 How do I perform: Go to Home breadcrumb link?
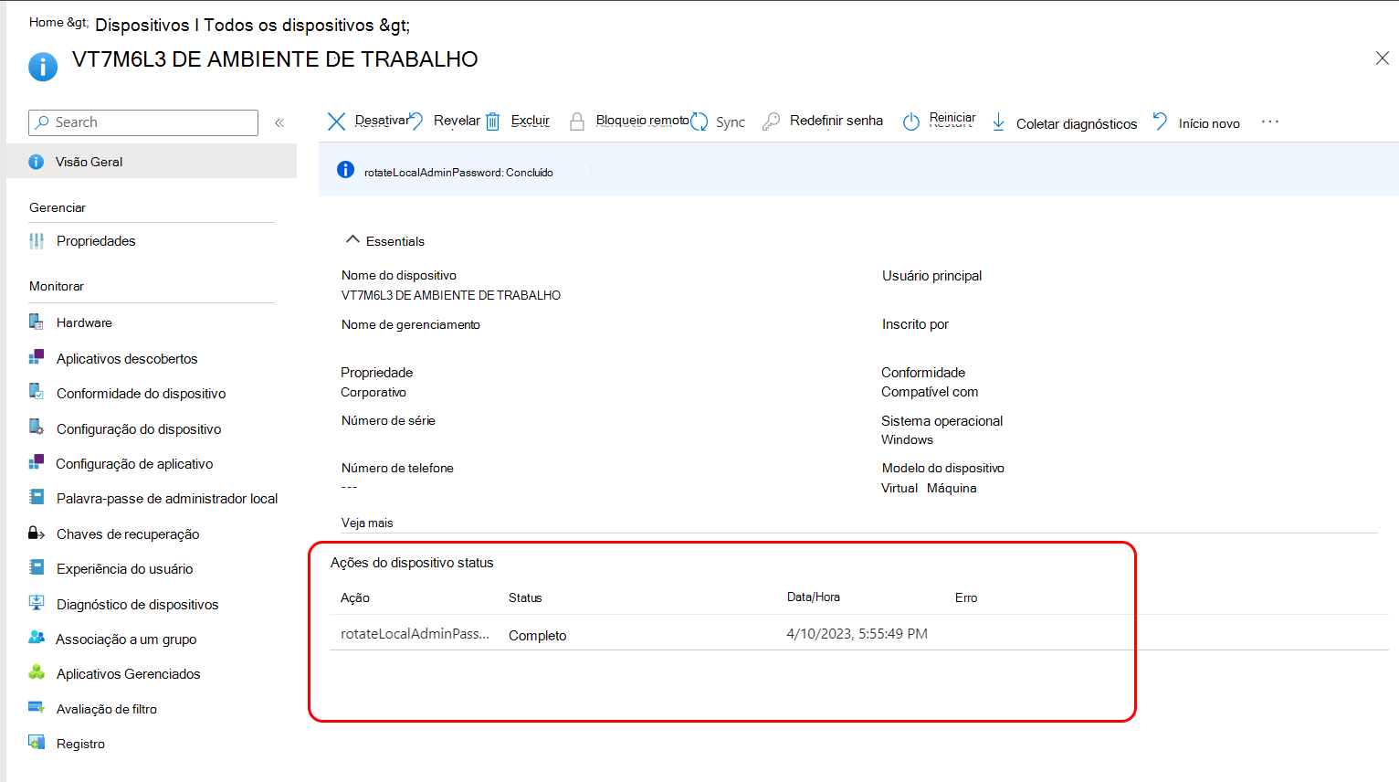tap(47, 22)
